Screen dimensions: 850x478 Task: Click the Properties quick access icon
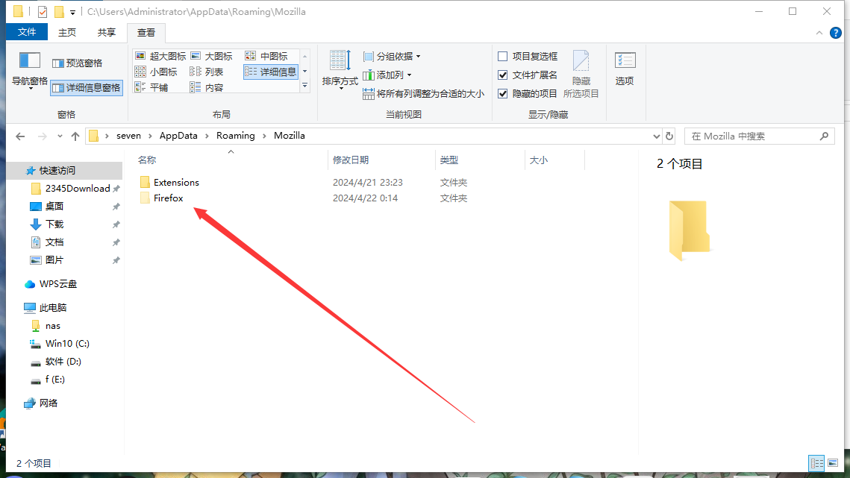[x=43, y=11]
